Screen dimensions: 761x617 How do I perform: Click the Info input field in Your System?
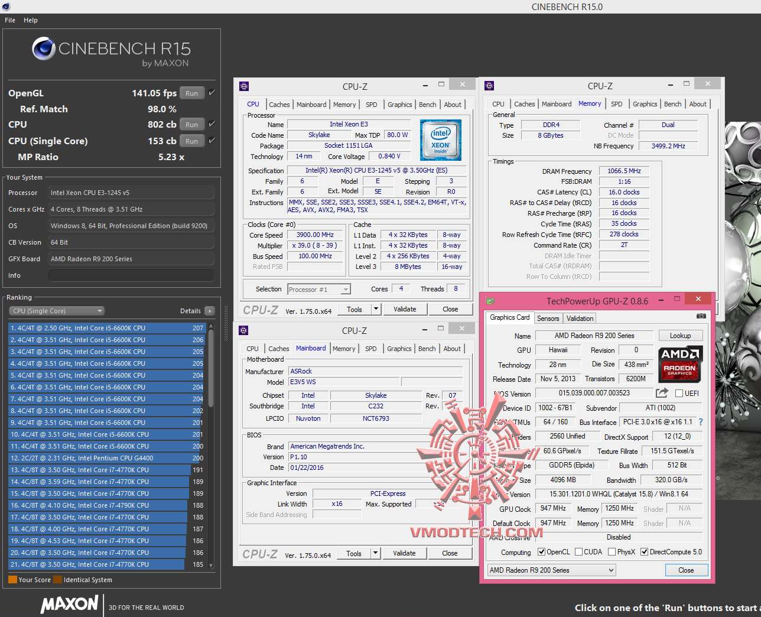click(131, 275)
